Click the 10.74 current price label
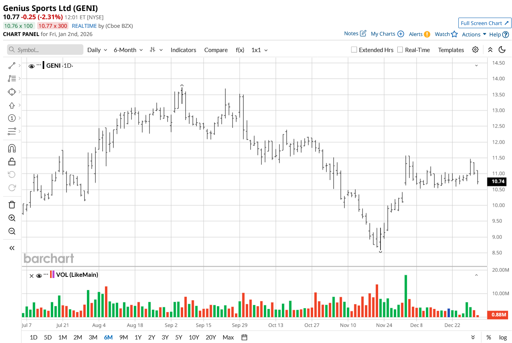 point(498,182)
